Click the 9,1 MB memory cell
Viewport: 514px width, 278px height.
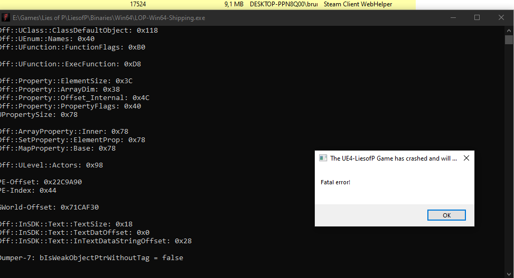[x=233, y=4]
